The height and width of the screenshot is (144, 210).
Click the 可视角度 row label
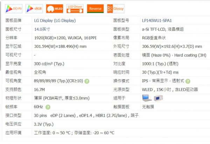click(x=13, y=81)
